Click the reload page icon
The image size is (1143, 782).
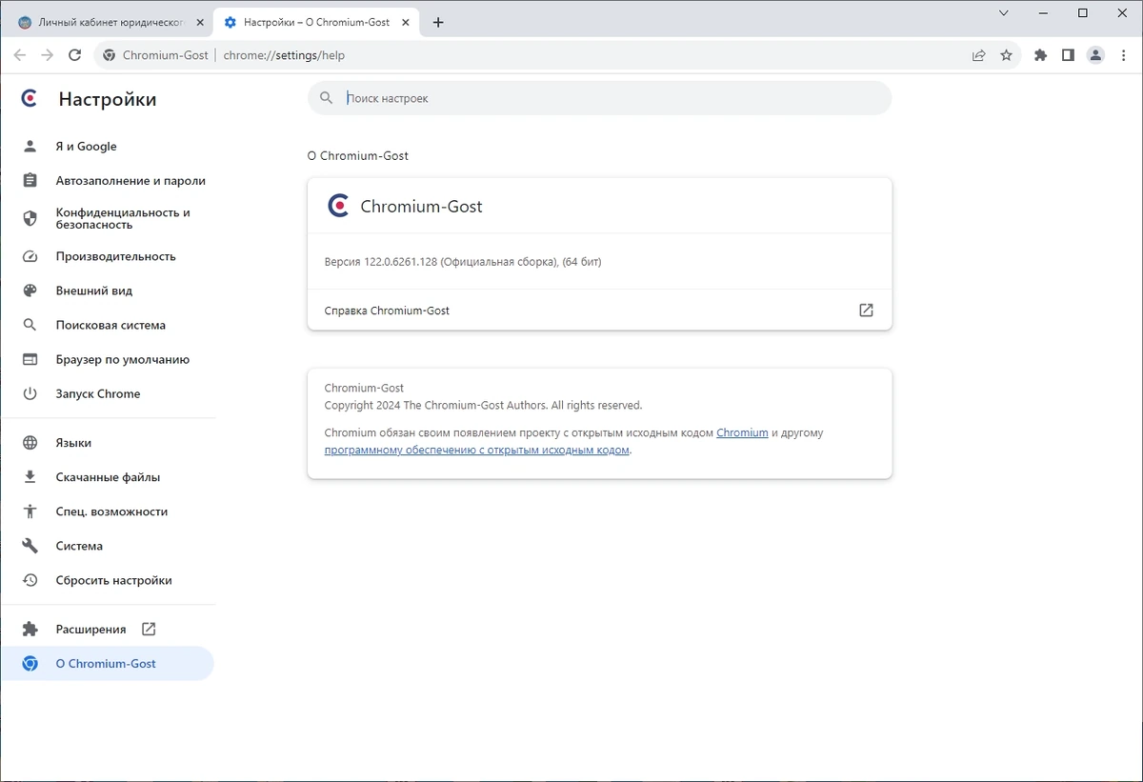(x=75, y=55)
